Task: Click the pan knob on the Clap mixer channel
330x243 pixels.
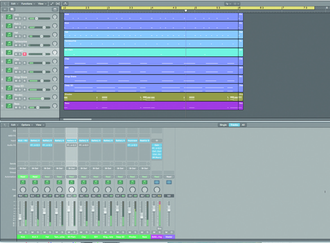Action: 84,189
